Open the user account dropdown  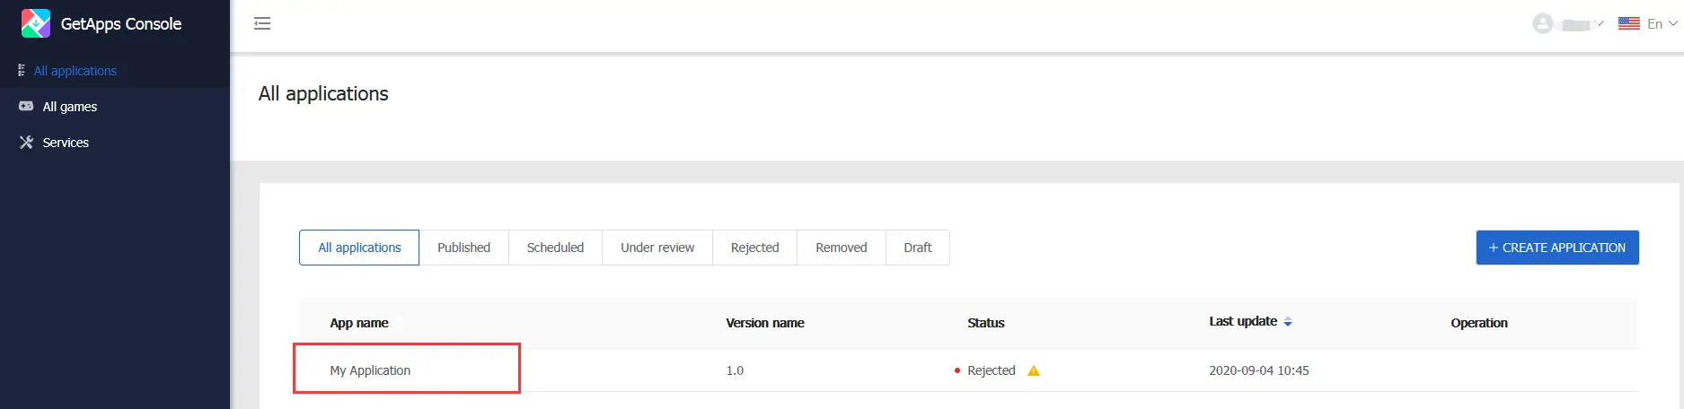[x=1581, y=24]
